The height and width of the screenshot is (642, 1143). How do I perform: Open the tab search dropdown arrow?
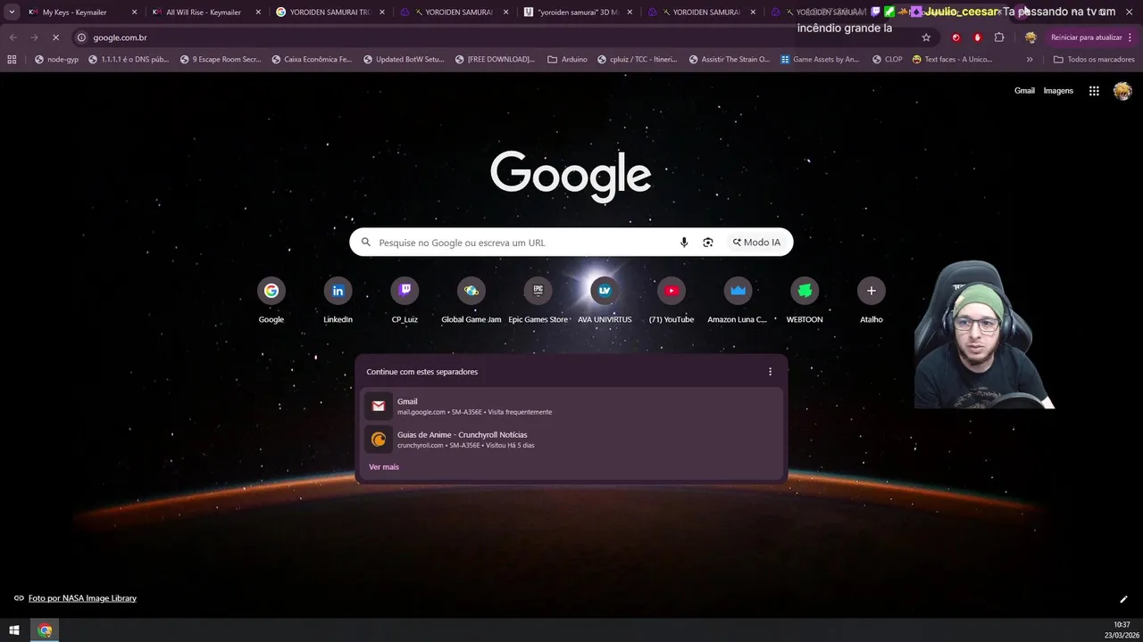click(x=12, y=12)
